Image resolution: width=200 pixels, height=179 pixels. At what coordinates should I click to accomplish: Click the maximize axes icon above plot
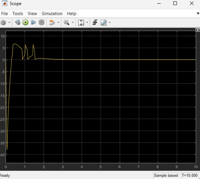pyautogui.click(x=198, y=30)
